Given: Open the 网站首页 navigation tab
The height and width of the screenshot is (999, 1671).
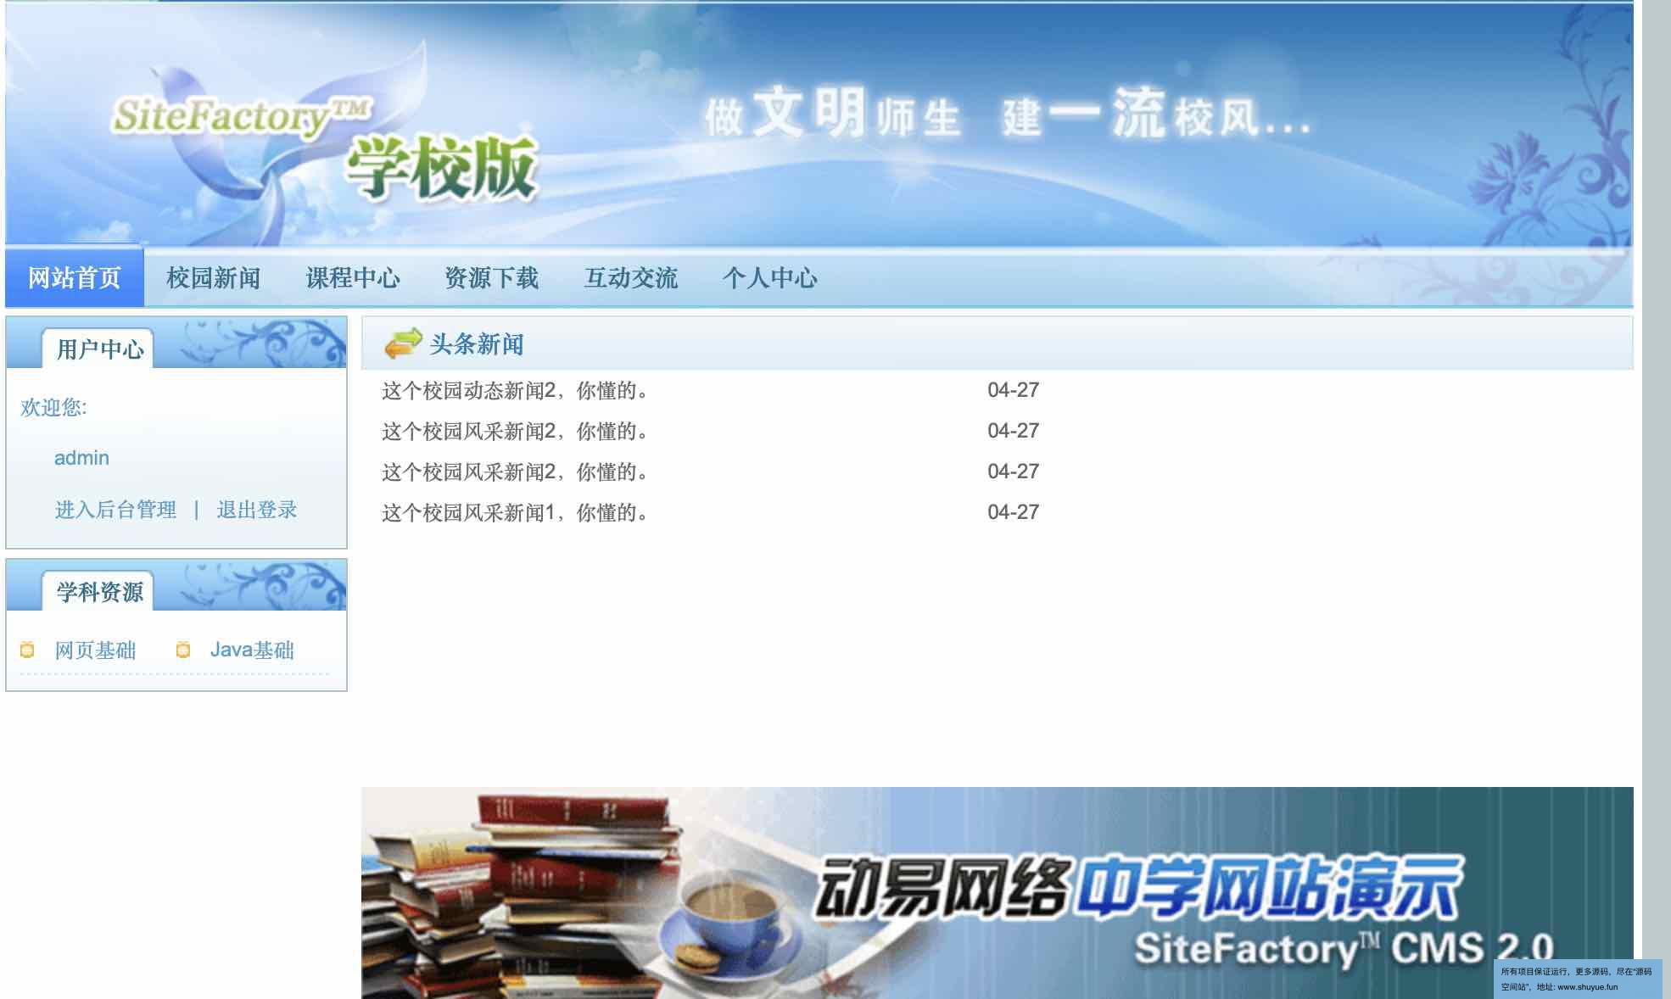Looking at the screenshot, I should coord(75,277).
